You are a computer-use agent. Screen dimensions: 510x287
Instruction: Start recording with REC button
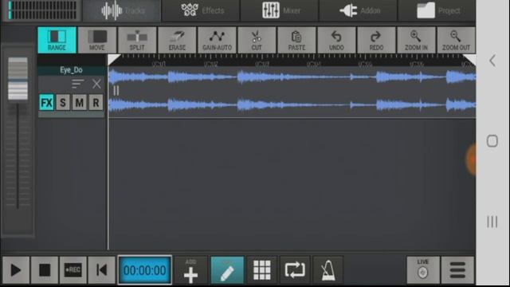coord(73,270)
